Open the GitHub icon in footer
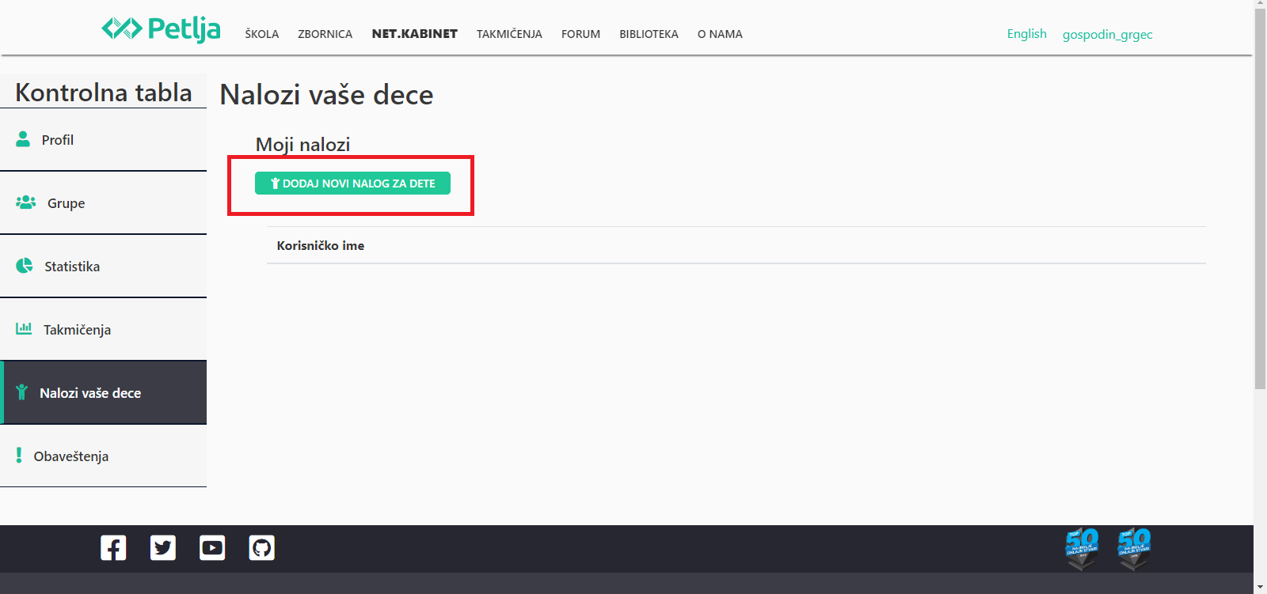This screenshot has height=594, width=1267. click(x=262, y=547)
